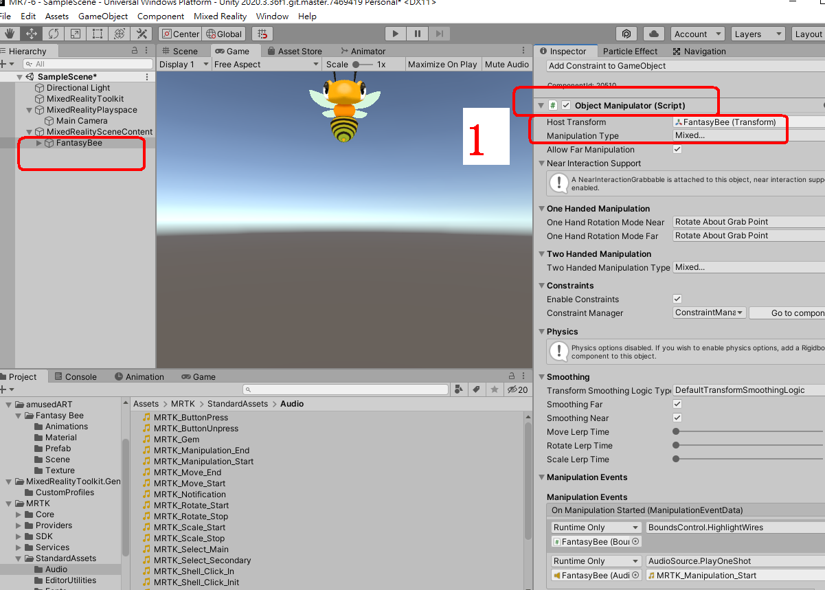Open the GameObject menu

click(x=103, y=16)
